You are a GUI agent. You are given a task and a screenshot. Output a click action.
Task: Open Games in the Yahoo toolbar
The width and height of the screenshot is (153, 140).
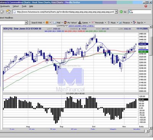(83, 23)
